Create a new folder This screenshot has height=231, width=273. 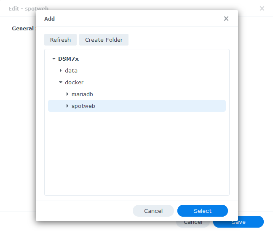[x=104, y=40]
